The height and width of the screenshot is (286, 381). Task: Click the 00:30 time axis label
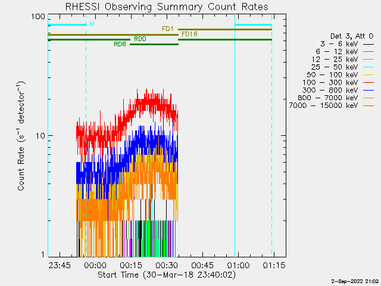pos(167,265)
